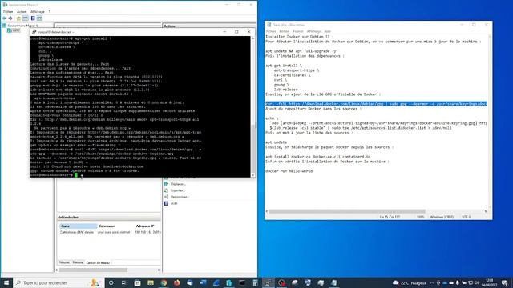Select the HPZ server node in the tree

coord(14,30)
